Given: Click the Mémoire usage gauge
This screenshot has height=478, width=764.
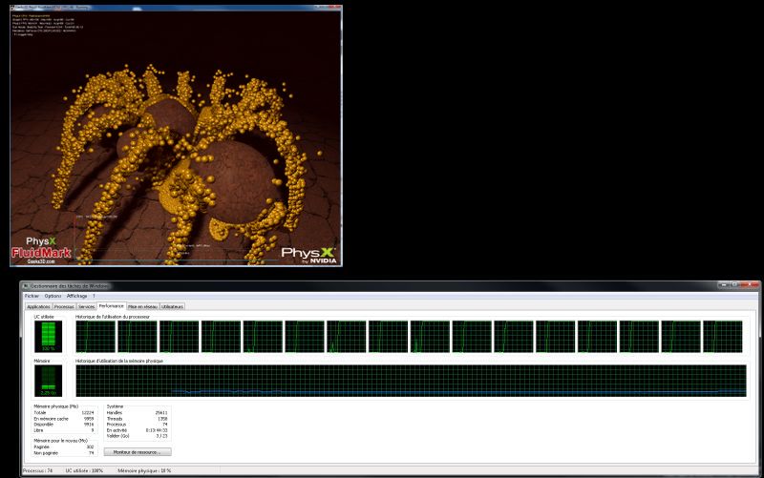Looking at the screenshot, I should 49,381.
